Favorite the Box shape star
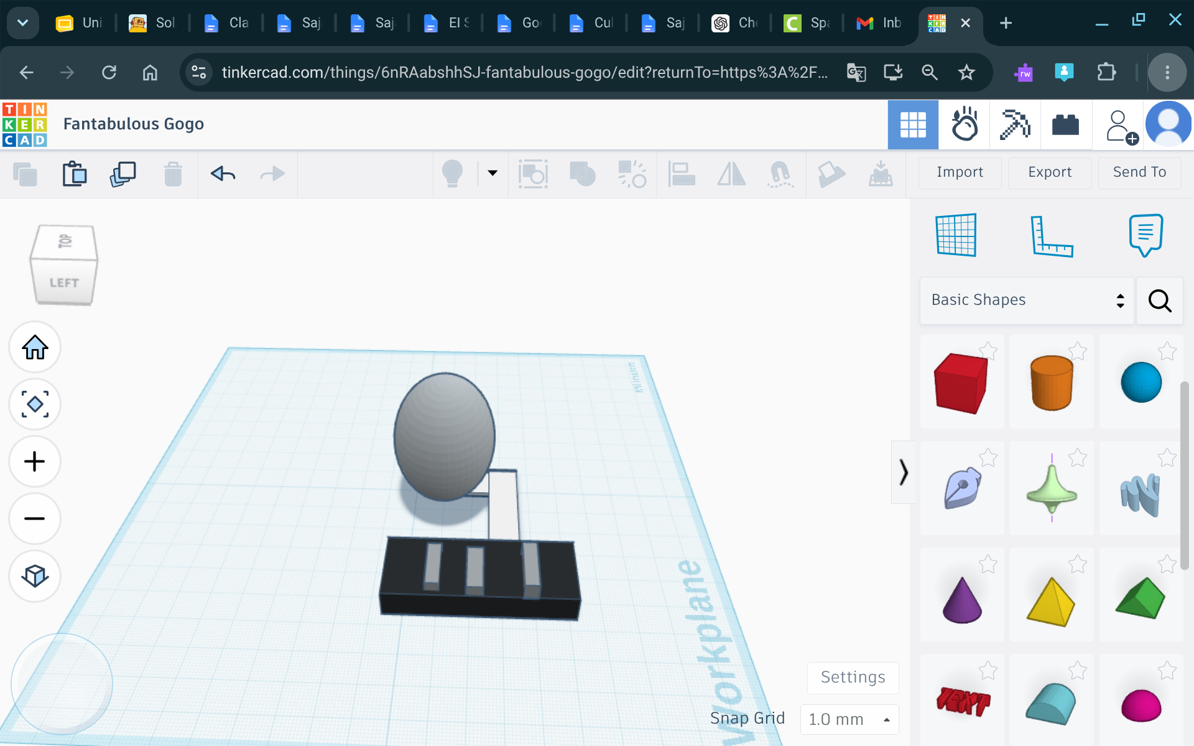 pyautogui.click(x=988, y=352)
